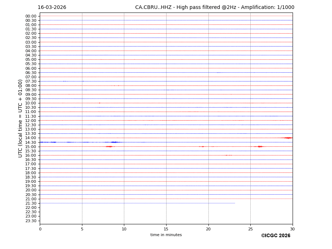
Task: Click the red signal near minute 19 on 15:00 trace
Action: pos(202,146)
